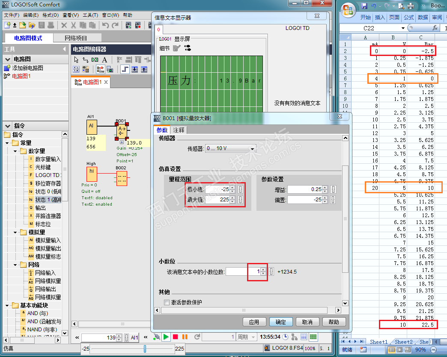Click the 应用 apply button
This screenshot has height=357, width=447.
(254, 322)
